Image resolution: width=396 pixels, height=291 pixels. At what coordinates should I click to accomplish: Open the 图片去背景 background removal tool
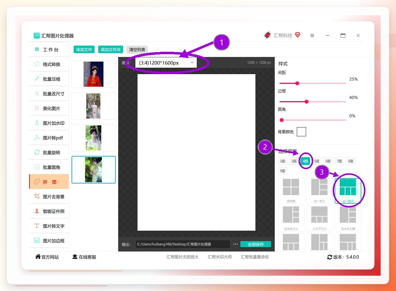pos(49,197)
